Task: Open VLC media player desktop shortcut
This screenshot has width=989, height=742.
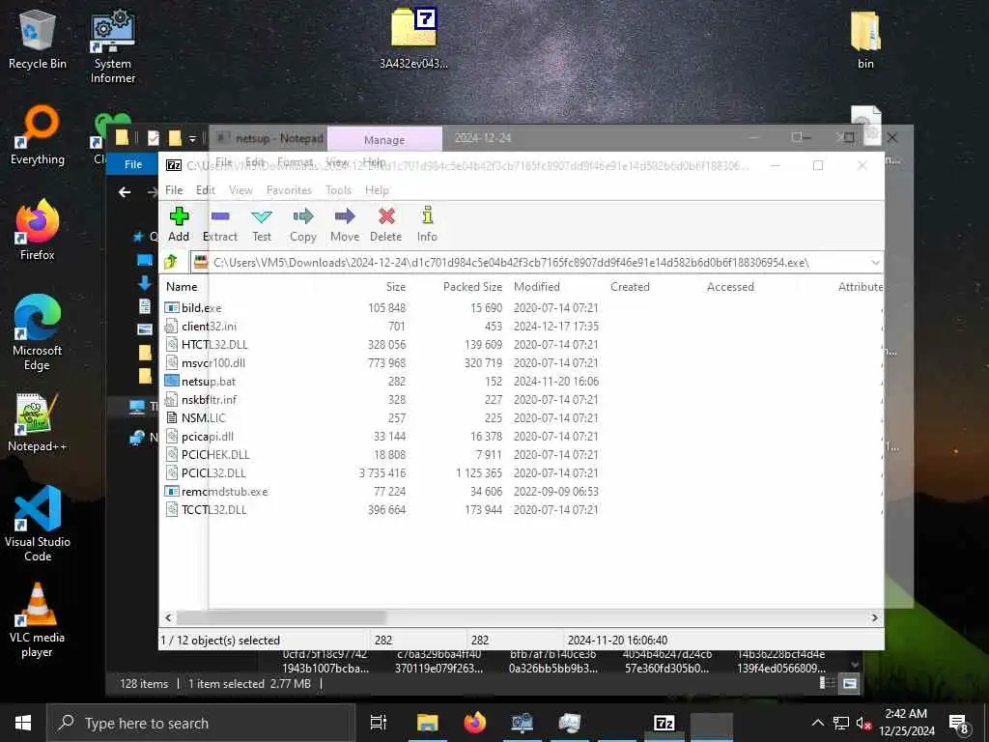Action: tap(38, 620)
